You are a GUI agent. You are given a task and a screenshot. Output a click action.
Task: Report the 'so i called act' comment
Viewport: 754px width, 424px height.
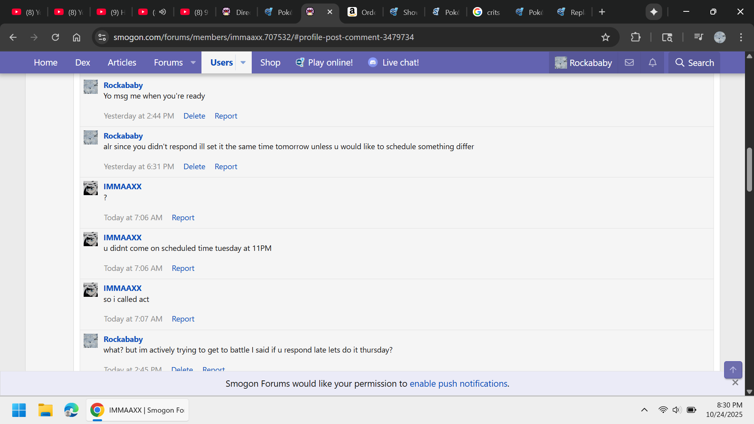point(183,319)
